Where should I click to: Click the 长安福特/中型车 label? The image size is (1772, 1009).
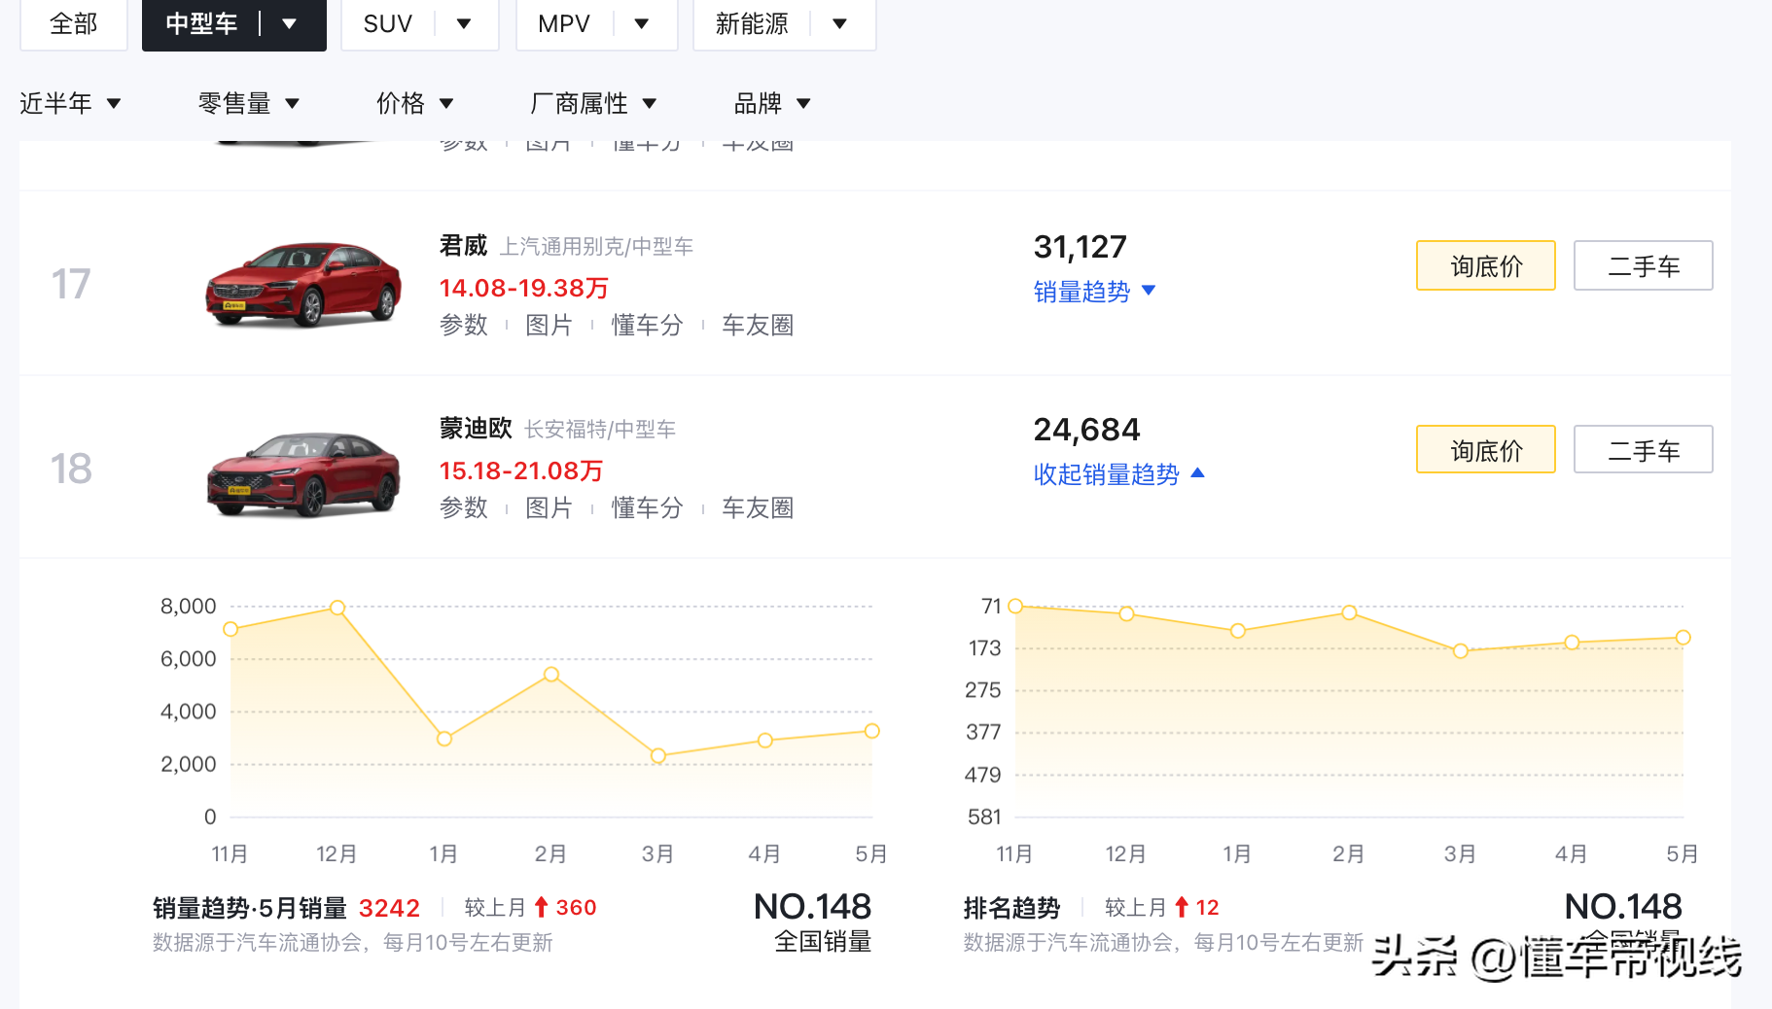[x=600, y=430]
